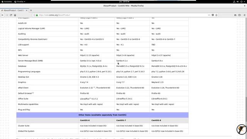Click the 'LSB support' row label
This screenshot has height=139, width=247.
(24, 45)
